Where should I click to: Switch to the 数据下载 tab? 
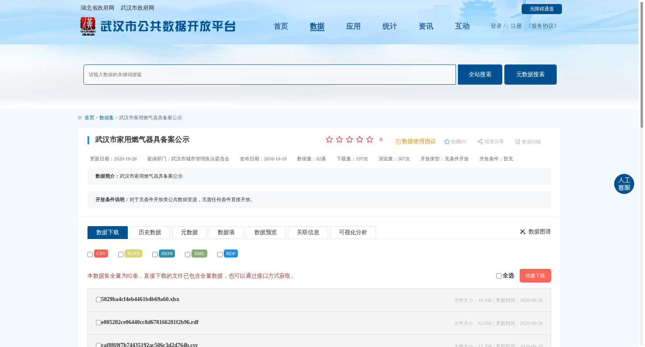pos(108,233)
